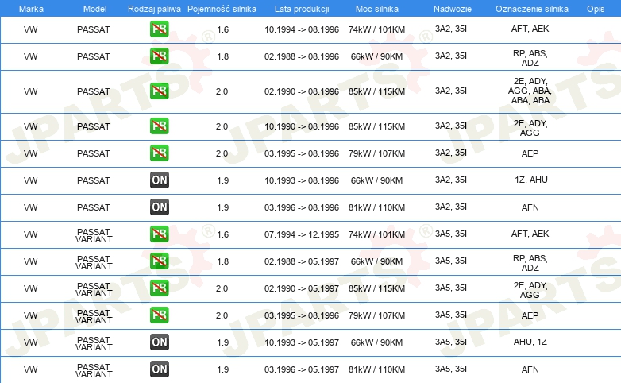Click petrol icon for Passat 1.6 74kW row

click(159, 29)
